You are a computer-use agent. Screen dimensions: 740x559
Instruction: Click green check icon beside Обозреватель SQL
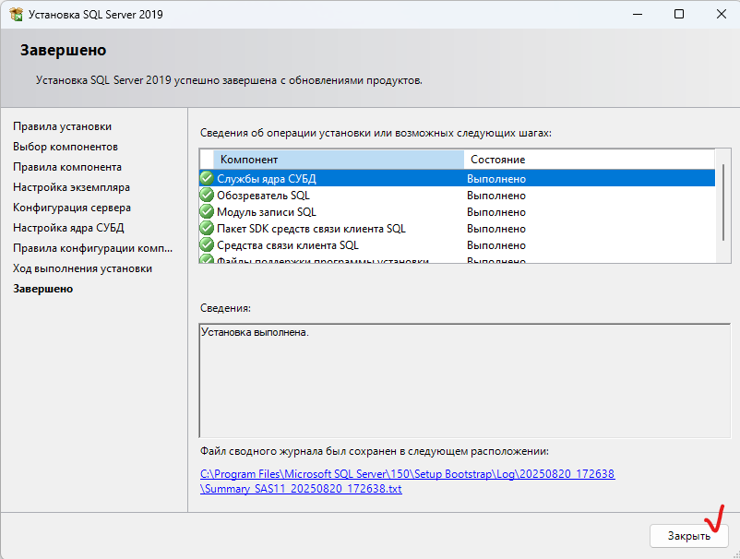(207, 195)
